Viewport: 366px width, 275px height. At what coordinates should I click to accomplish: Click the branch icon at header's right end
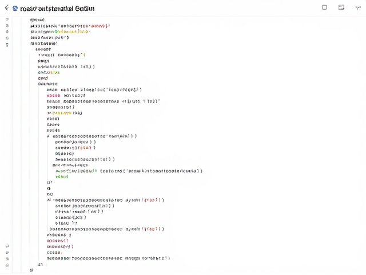(x=358, y=7)
